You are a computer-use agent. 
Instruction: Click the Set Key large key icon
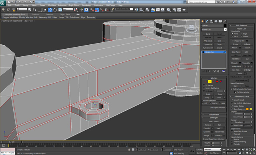[192, 151]
